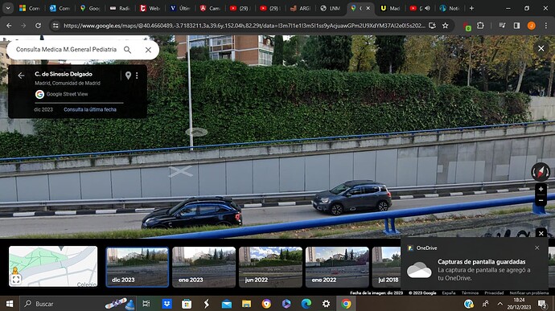Toggle the browser side panel

(x=516, y=26)
